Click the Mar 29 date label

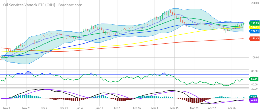click(194, 108)
